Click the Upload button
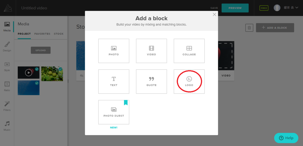The width and height of the screenshot is (303, 146). pyautogui.click(x=41, y=50)
